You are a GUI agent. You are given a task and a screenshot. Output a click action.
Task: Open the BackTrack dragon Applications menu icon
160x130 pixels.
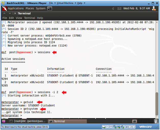pyautogui.click(x=5, y=8)
